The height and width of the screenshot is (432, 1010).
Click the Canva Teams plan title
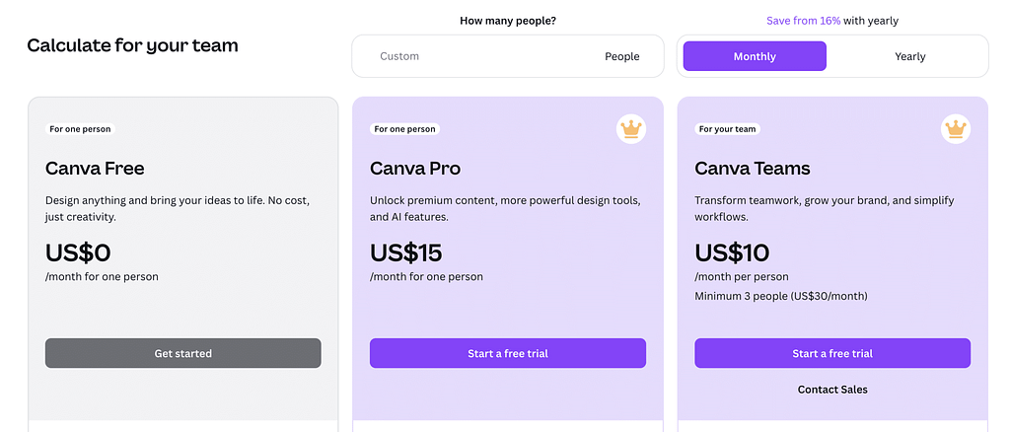(x=753, y=169)
